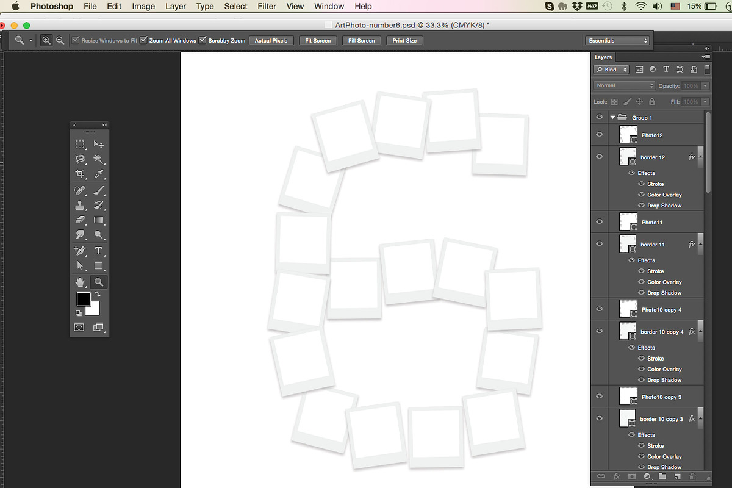Pick the Eraser tool
The width and height of the screenshot is (732, 488).
pyautogui.click(x=80, y=220)
